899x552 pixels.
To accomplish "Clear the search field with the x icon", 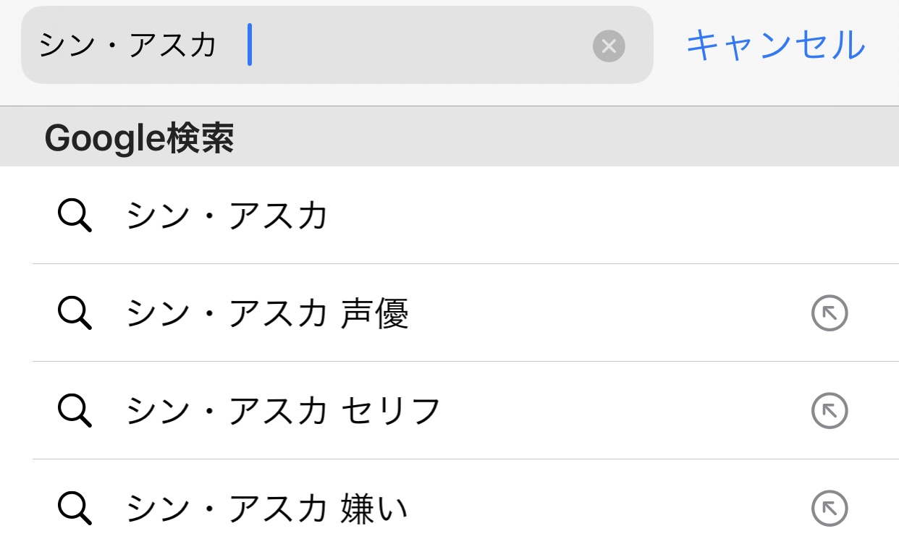I will tap(609, 46).
